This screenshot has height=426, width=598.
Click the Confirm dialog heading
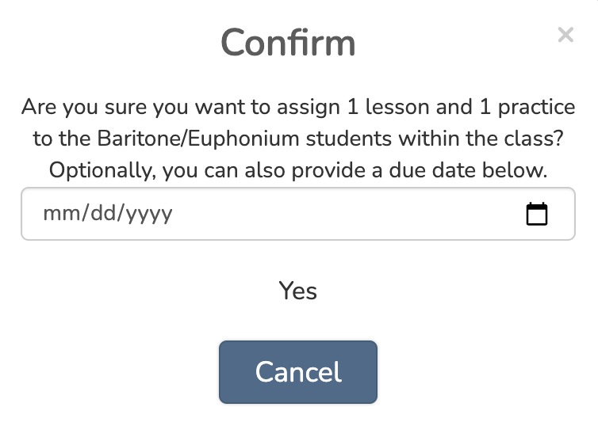point(288,43)
